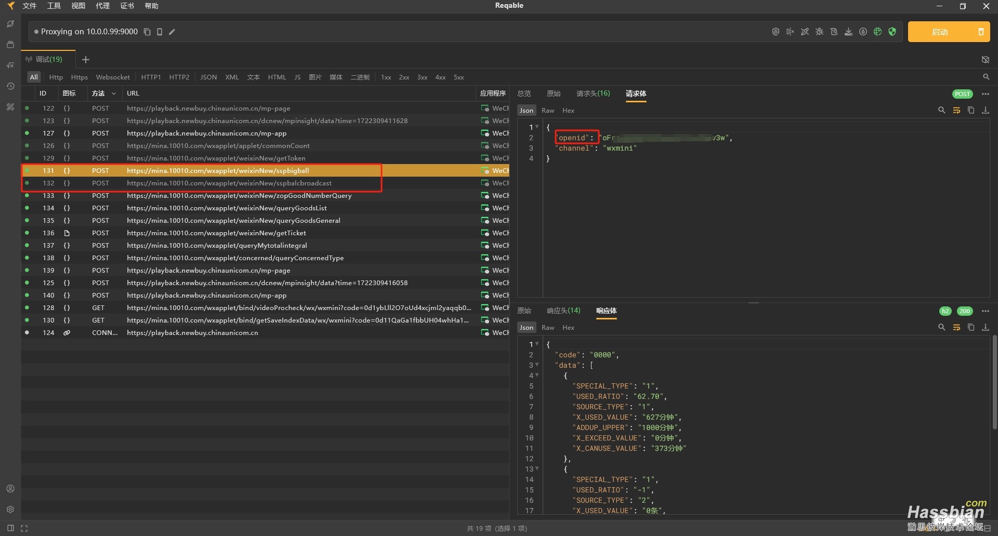Toggle the 2xx status filter
This screenshot has width=998, height=536.
tap(404, 77)
